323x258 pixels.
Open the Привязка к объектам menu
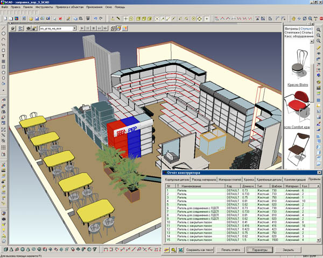tap(69, 7)
